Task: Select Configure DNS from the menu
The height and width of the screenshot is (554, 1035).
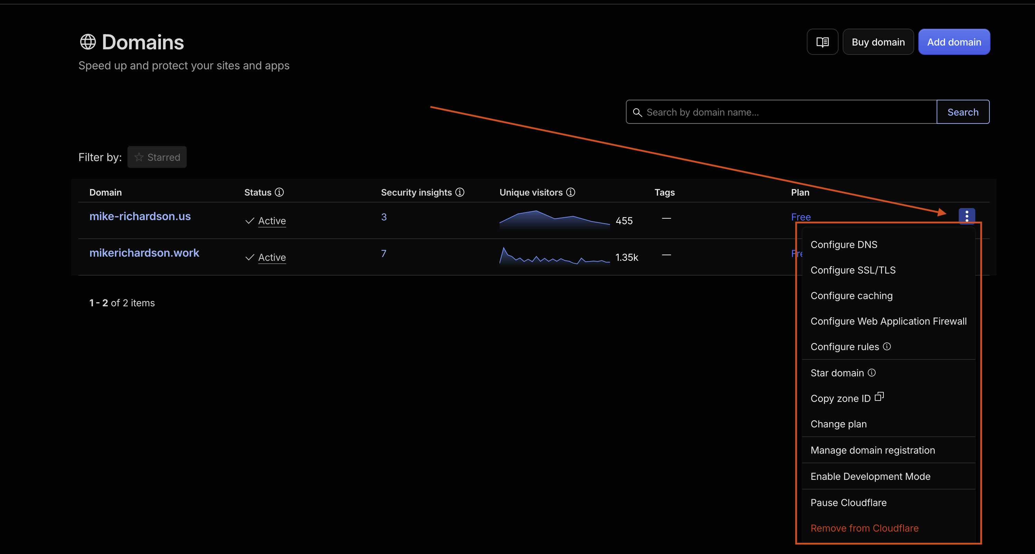Action: [x=888, y=245]
